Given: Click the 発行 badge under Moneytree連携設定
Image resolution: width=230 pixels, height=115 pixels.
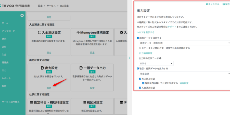Looking at the screenshot, I should [92, 36].
